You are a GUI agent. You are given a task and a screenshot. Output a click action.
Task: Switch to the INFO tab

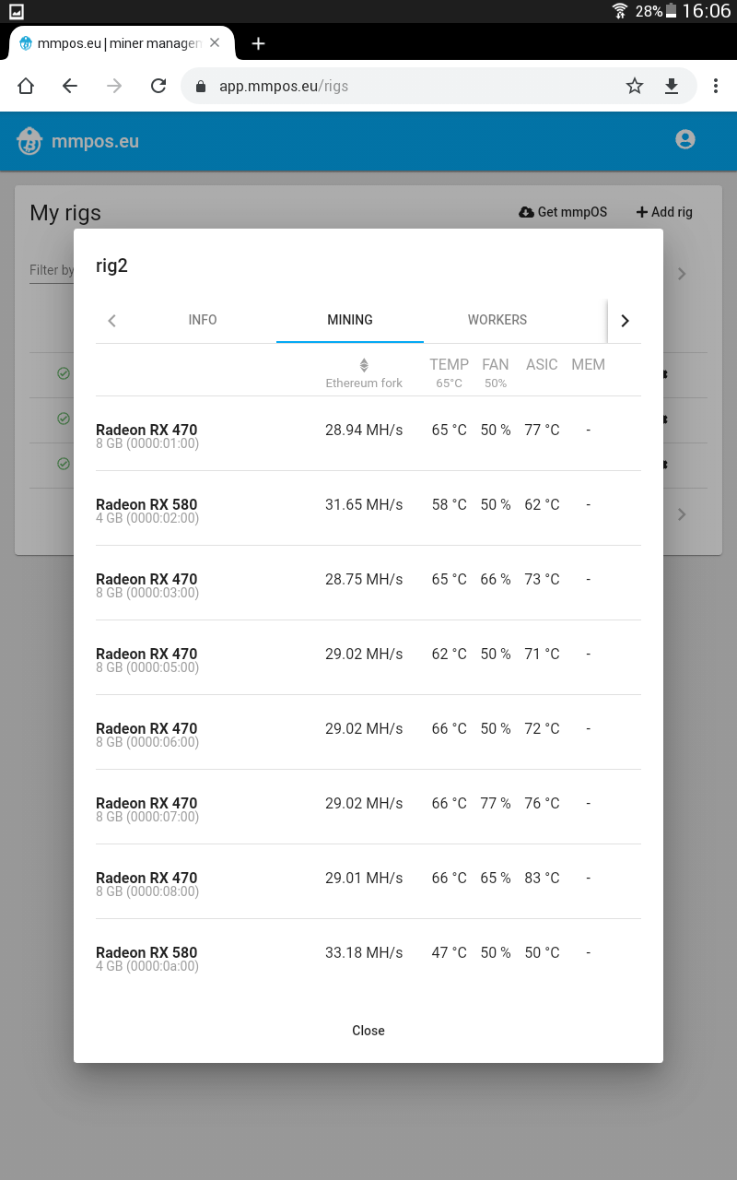pyautogui.click(x=203, y=320)
